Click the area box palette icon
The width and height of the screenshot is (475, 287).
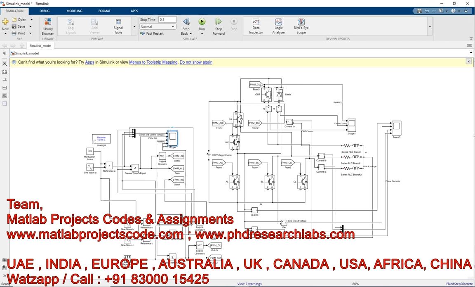pos(5,104)
